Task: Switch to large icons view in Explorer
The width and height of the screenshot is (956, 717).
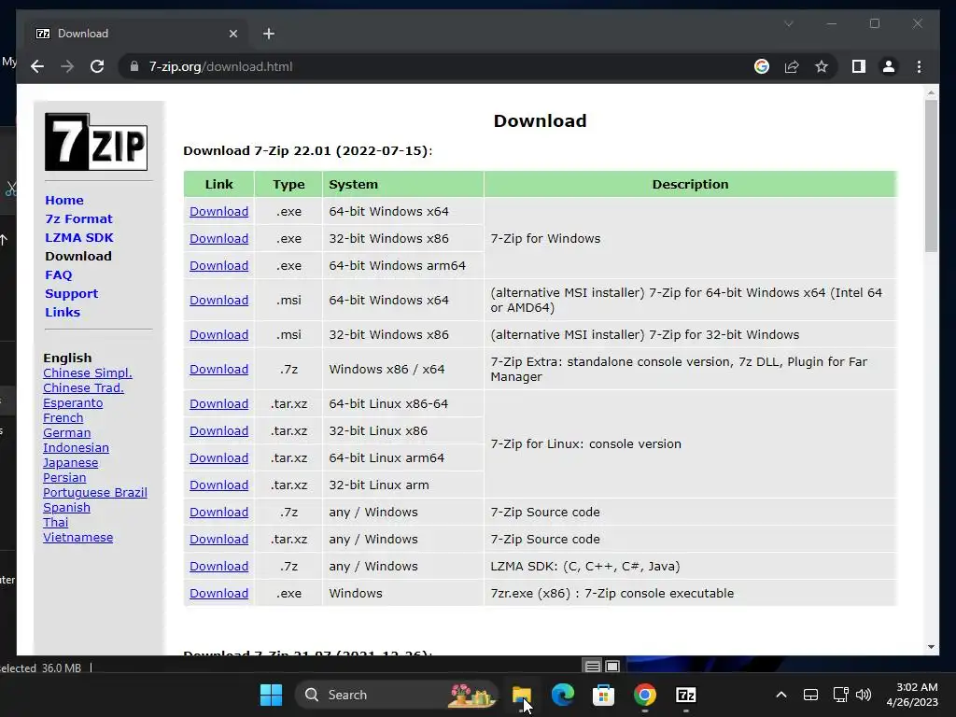Action: coord(612,667)
